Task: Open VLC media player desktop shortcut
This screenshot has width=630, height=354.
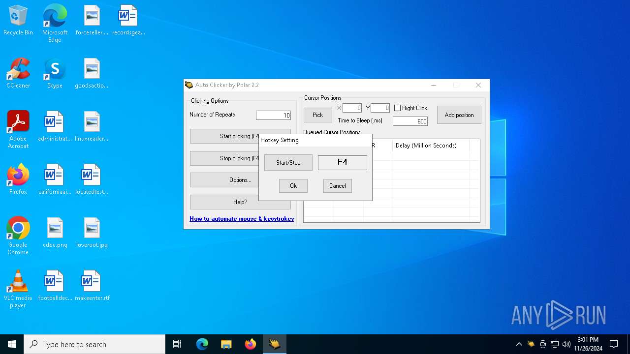Action: pyautogui.click(x=18, y=289)
